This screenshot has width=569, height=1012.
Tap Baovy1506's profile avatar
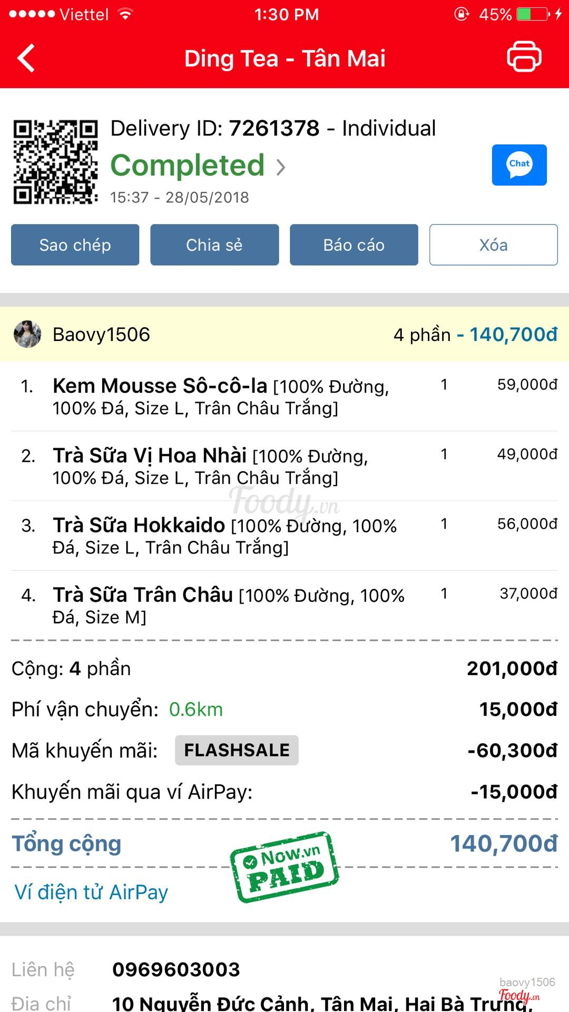pos(27,334)
